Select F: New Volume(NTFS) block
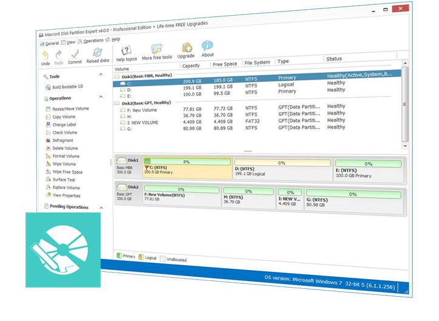 181,195
